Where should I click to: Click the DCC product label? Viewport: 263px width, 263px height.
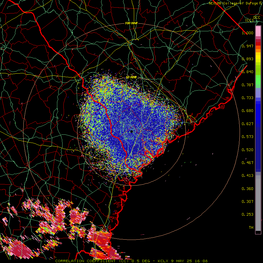point(257,17)
